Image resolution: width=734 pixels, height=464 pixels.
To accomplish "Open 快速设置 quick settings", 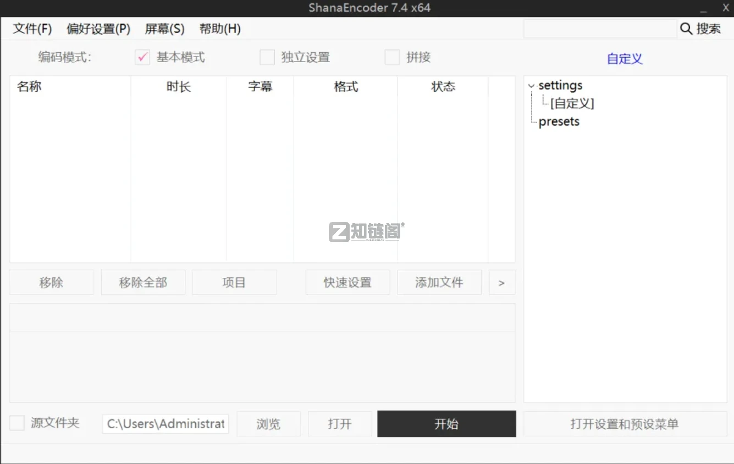I will 347,282.
